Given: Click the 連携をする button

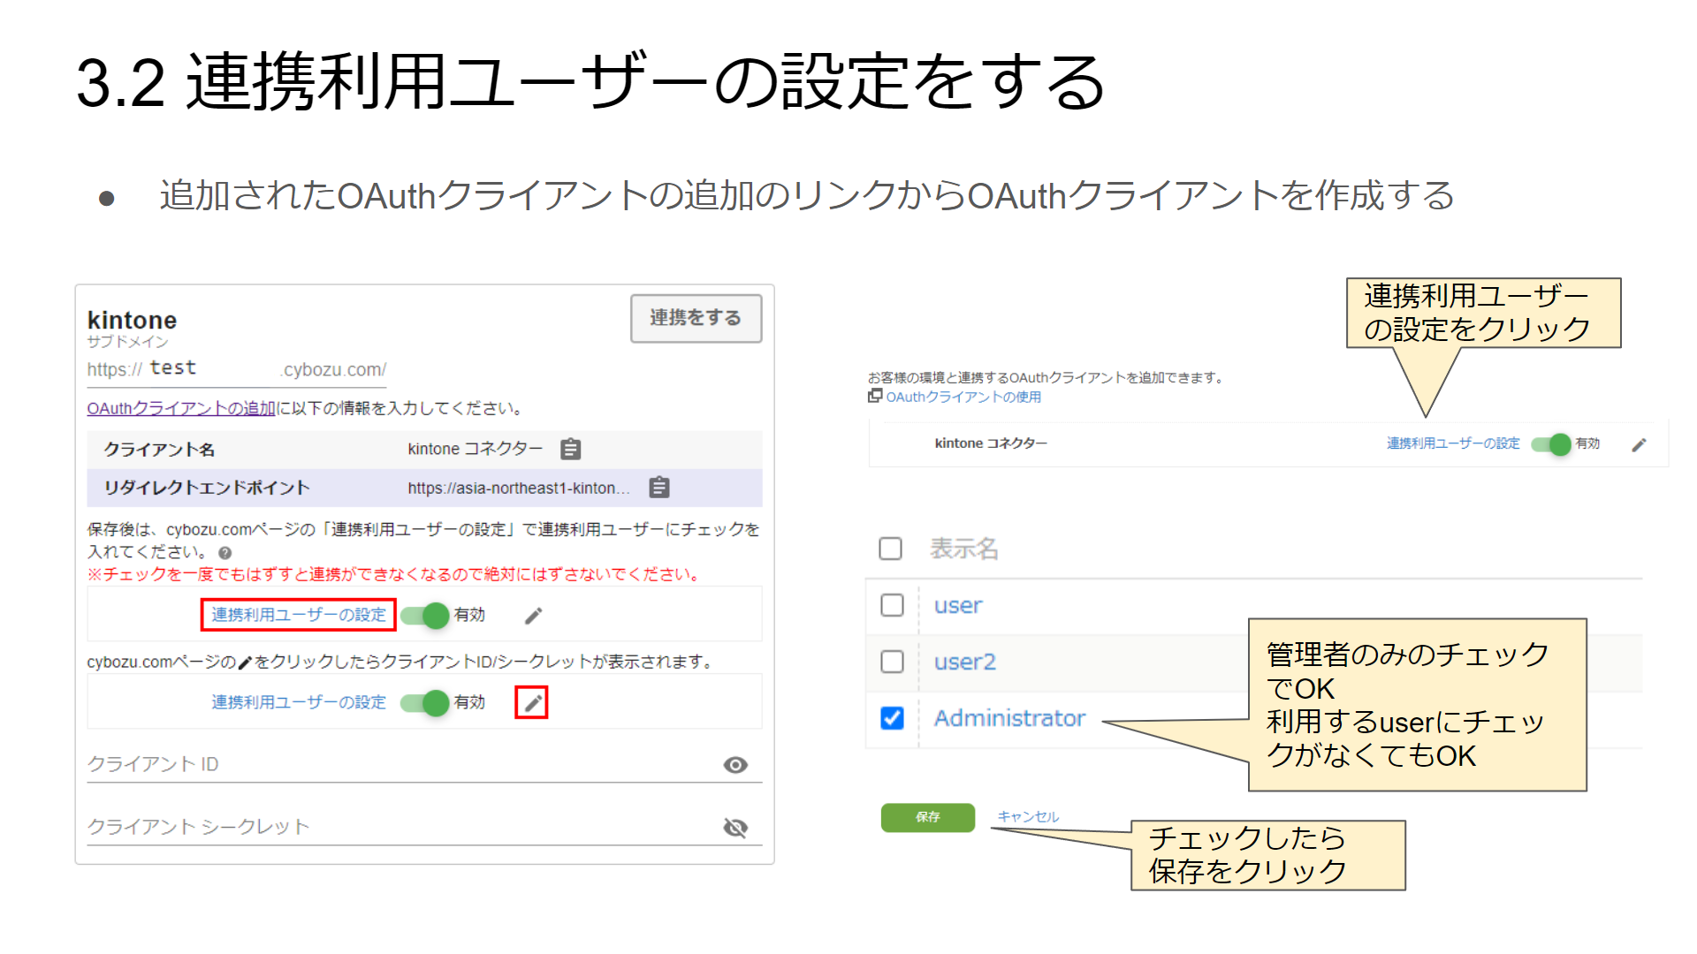Looking at the screenshot, I should click(x=696, y=318).
